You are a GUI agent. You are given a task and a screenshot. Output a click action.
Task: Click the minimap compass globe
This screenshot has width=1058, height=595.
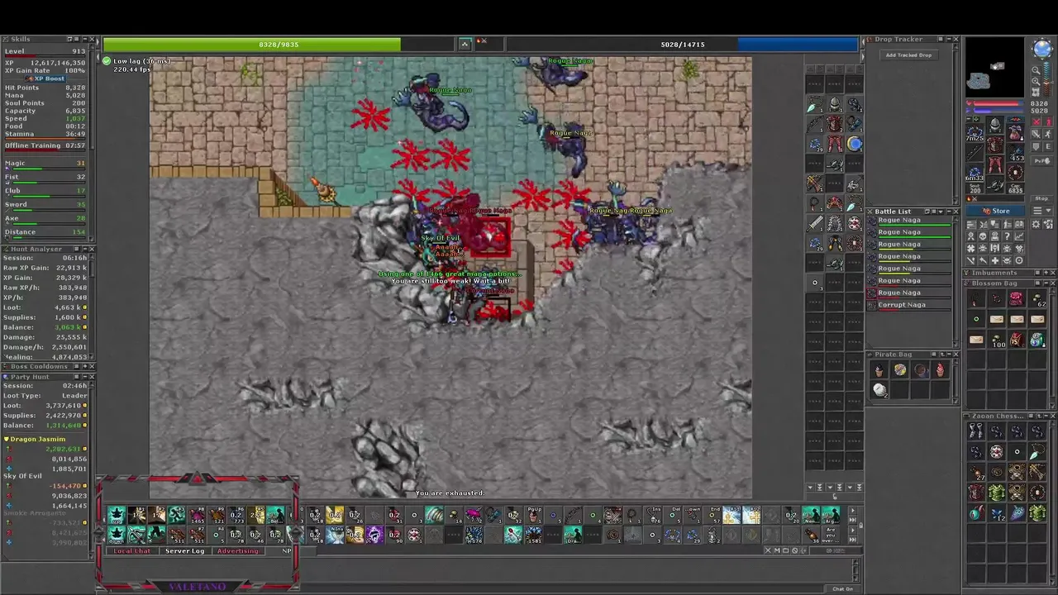[1042, 48]
